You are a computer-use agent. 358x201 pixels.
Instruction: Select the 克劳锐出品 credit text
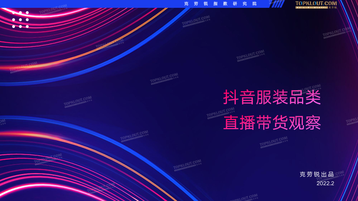point(317,174)
